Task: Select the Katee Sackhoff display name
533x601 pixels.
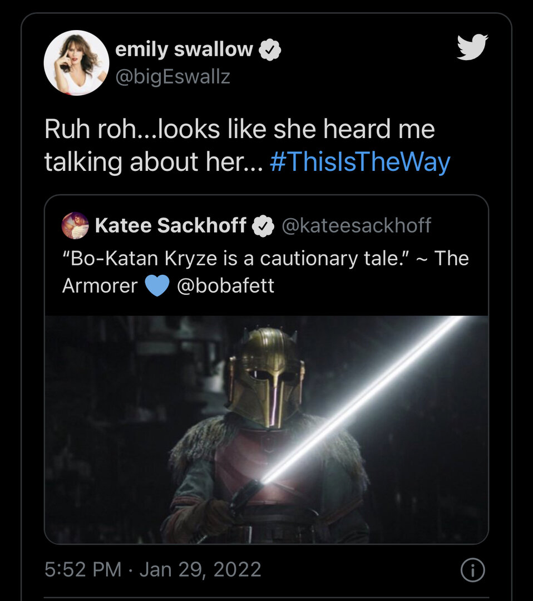Action: click(171, 225)
